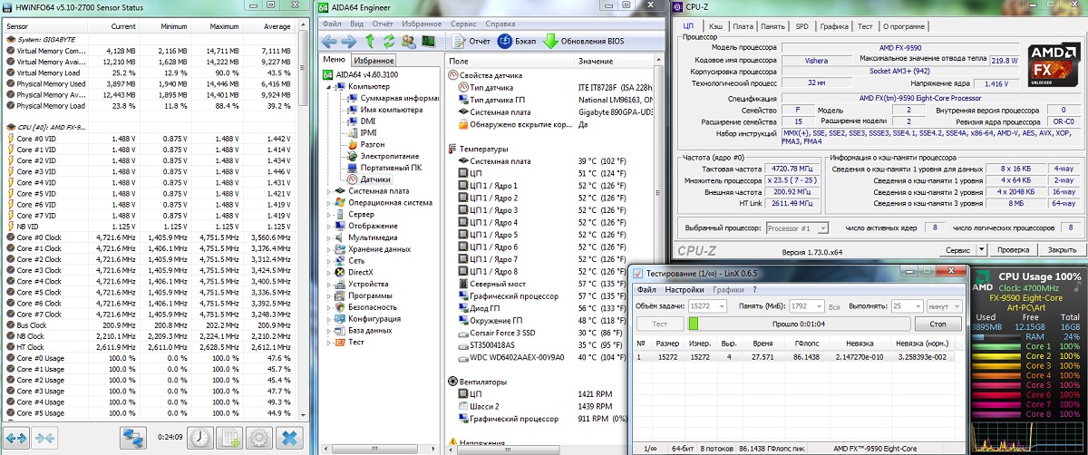Open Файл menu in AIDA64
This screenshot has width=1088, height=455.
click(x=332, y=23)
